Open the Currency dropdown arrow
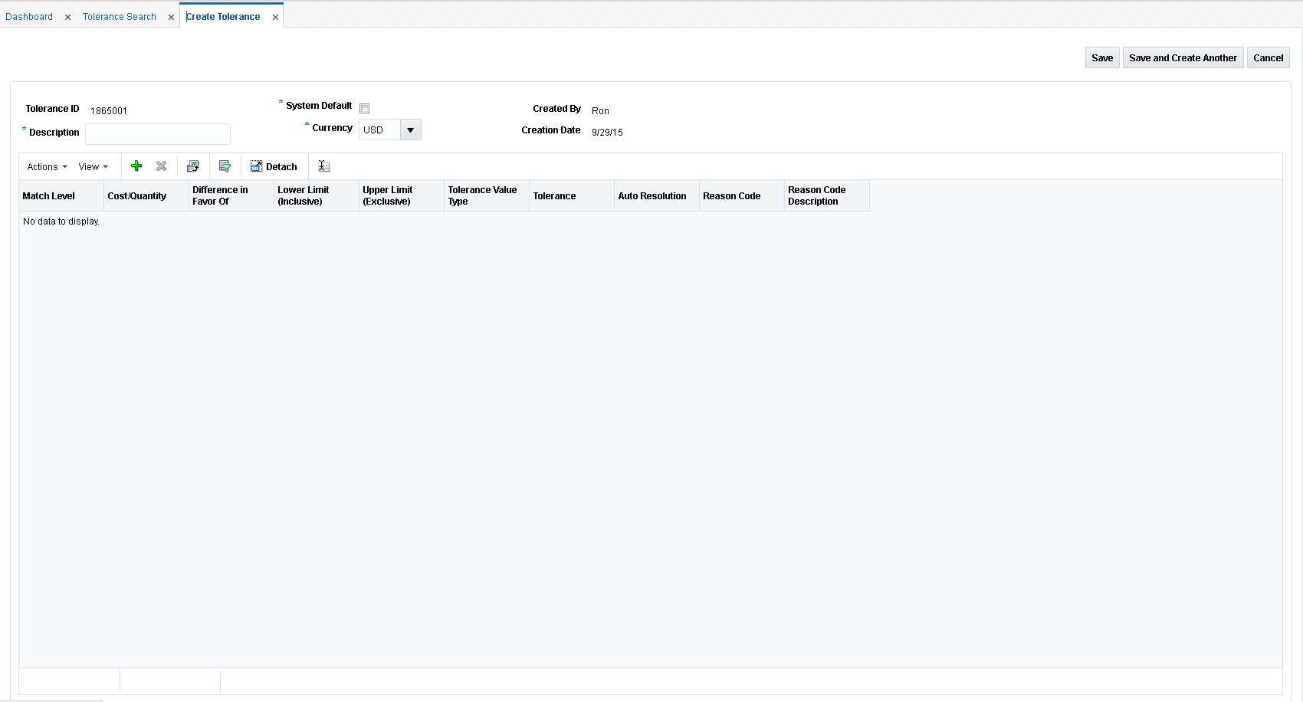Screen dimensions: 1303x702 411,130
